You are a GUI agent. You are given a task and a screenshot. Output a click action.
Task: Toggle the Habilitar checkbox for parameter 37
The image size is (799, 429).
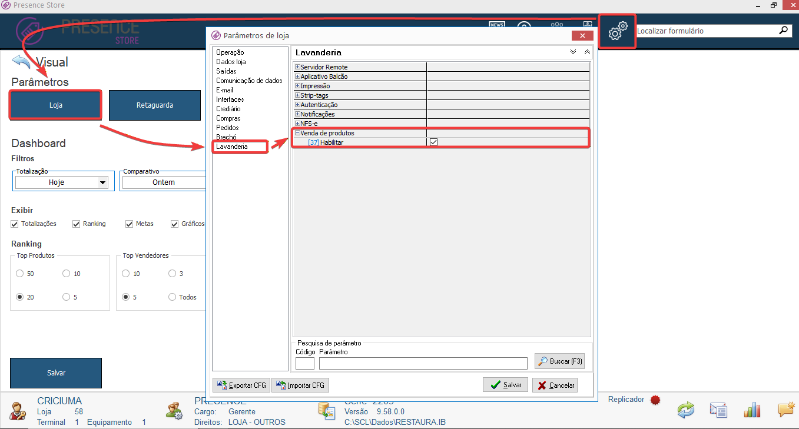[434, 142]
